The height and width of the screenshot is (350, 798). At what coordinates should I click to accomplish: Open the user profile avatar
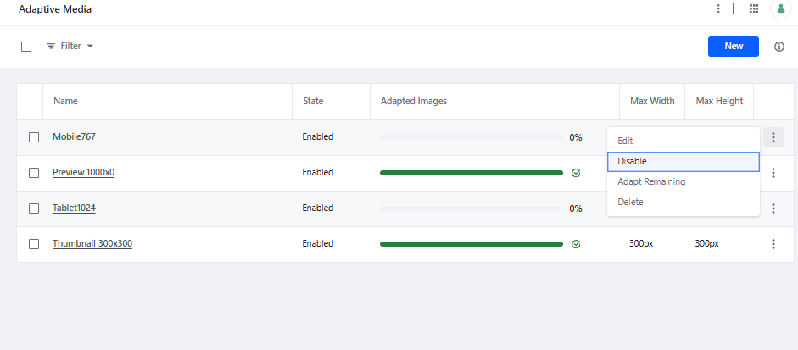(779, 9)
